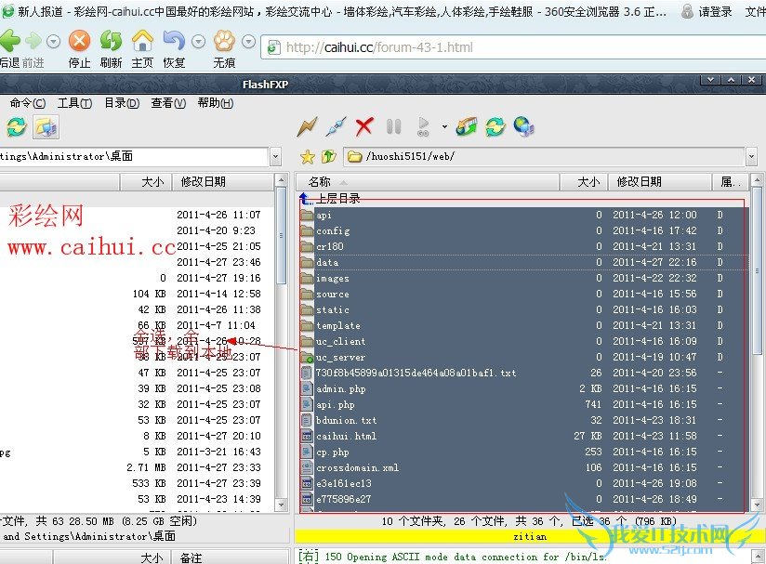Sort remote list by 大小 column
The height and width of the screenshot is (564, 766).
click(x=583, y=182)
